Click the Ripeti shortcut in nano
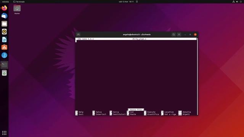This screenshot has width=244, height=137. tap(184, 114)
